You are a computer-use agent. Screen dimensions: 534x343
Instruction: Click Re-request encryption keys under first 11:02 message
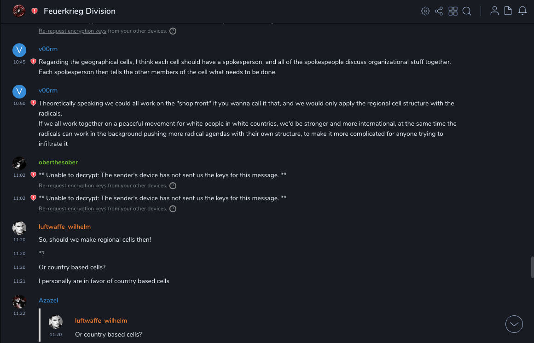(x=72, y=186)
